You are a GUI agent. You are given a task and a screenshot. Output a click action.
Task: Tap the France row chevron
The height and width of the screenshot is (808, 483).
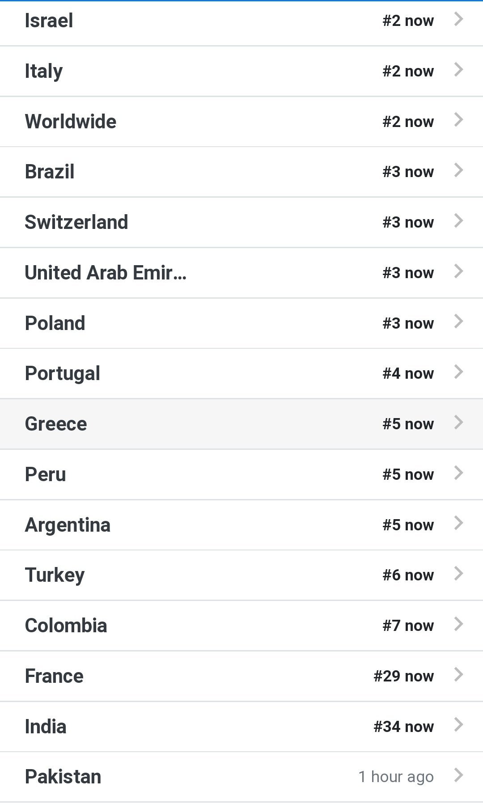point(458,675)
